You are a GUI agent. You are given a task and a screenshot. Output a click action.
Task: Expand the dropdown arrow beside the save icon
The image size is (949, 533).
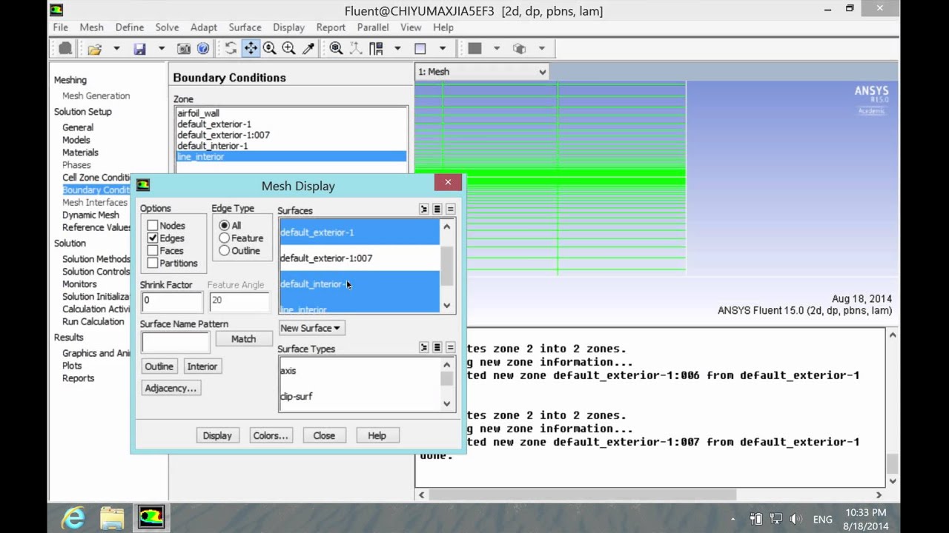click(161, 49)
